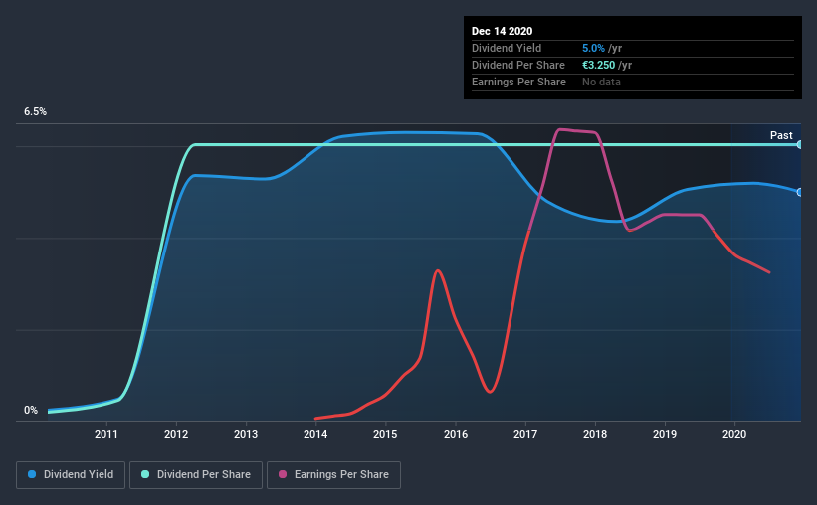Screen dimensions: 817x505
Task: Click the 2018 x-axis label
Action: (595, 434)
